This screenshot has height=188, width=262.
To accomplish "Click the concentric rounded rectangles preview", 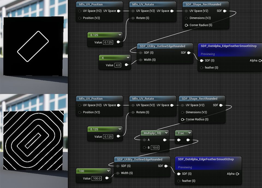I will 34,140.
